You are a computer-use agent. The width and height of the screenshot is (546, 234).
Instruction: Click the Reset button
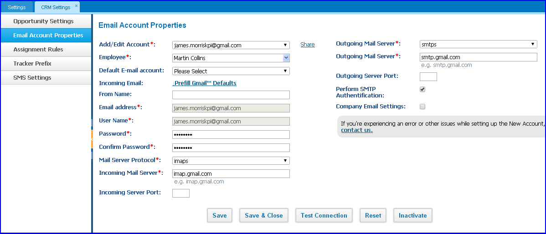coord(373,216)
